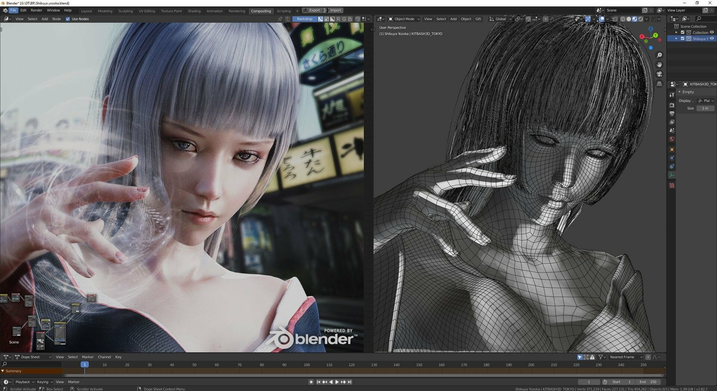Screen dimensions: 717x391
Task: Open the Nearest Frame snapping dropdown
Action: click(626, 357)
